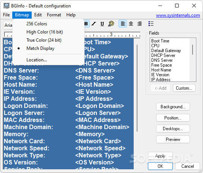Select DNS Server in Fields list

coord(162,60)
